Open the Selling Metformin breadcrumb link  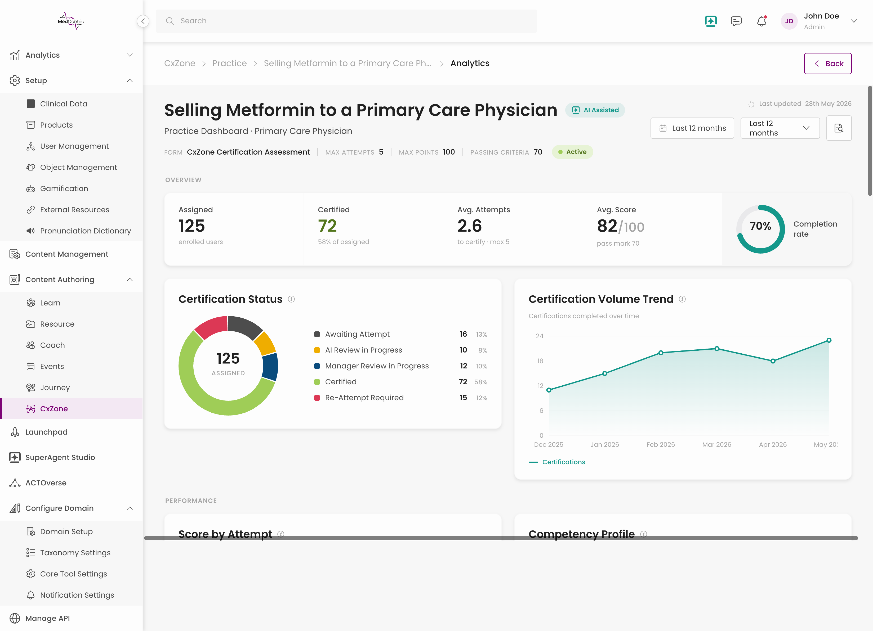pos(347,64)
